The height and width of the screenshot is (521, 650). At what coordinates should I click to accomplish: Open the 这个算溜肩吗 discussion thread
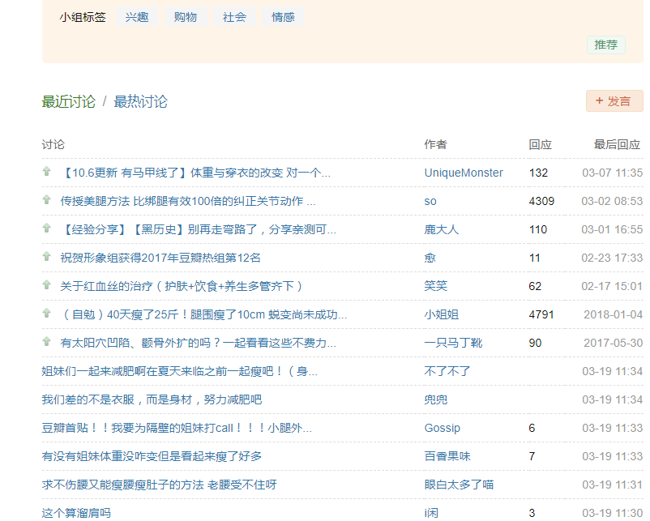(76, 513)
